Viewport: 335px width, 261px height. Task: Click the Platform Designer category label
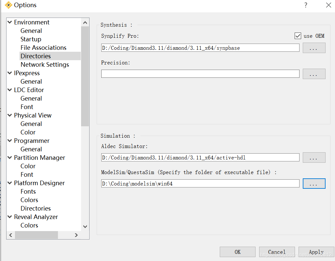pyautogui.click(x=39, y=183)
